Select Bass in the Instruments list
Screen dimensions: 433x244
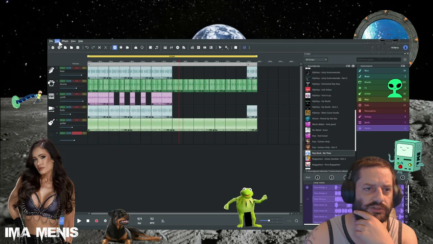383,70
